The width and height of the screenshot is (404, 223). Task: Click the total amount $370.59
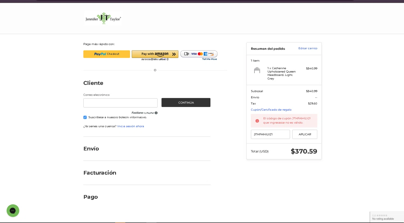click(x=304, y=151)
